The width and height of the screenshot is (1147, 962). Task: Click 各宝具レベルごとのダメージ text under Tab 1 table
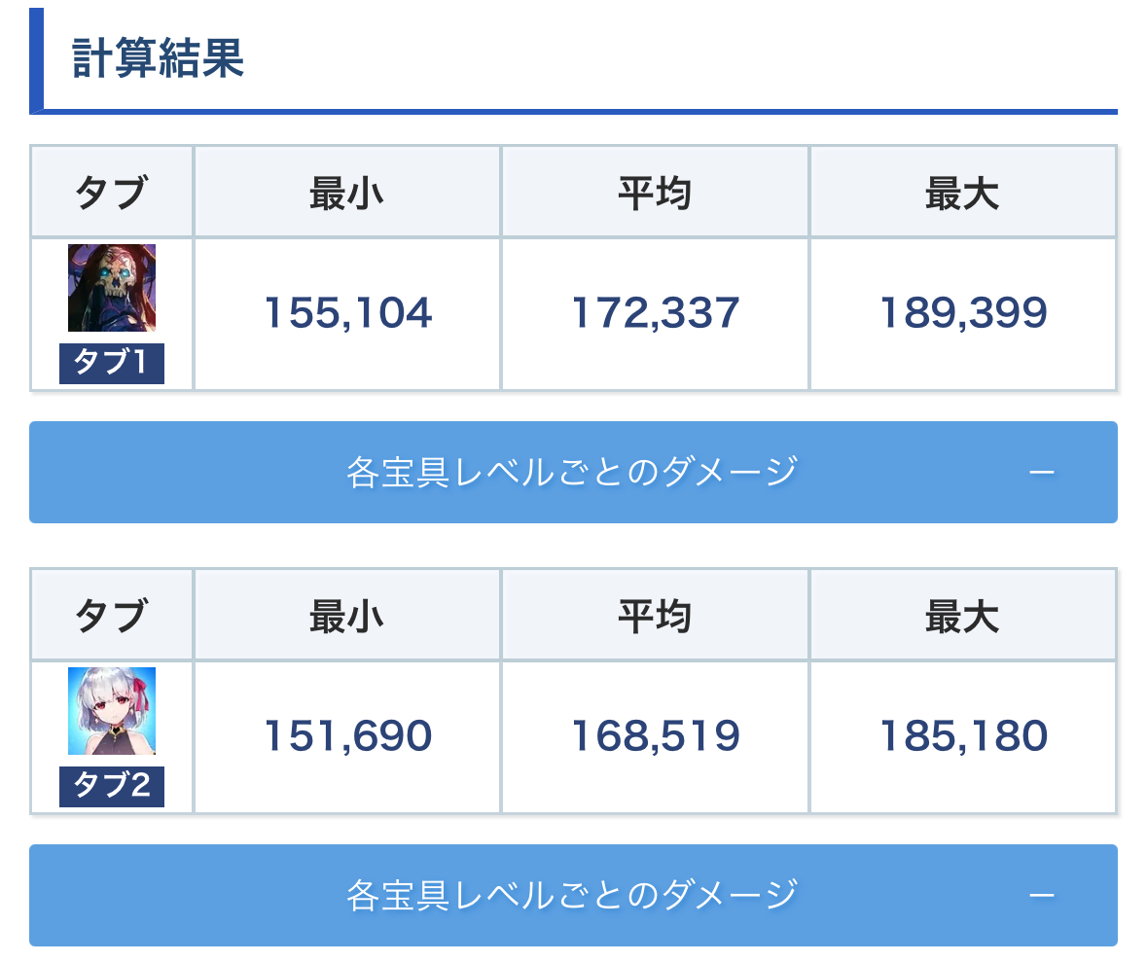click(571, 473)
